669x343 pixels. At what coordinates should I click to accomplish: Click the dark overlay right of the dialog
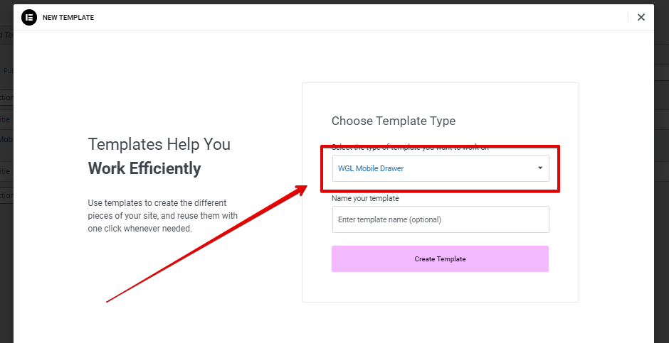click(661, 213)
